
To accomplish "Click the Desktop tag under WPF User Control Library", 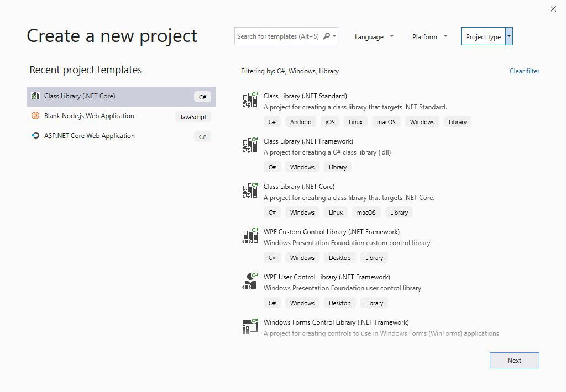I will 339,303.
